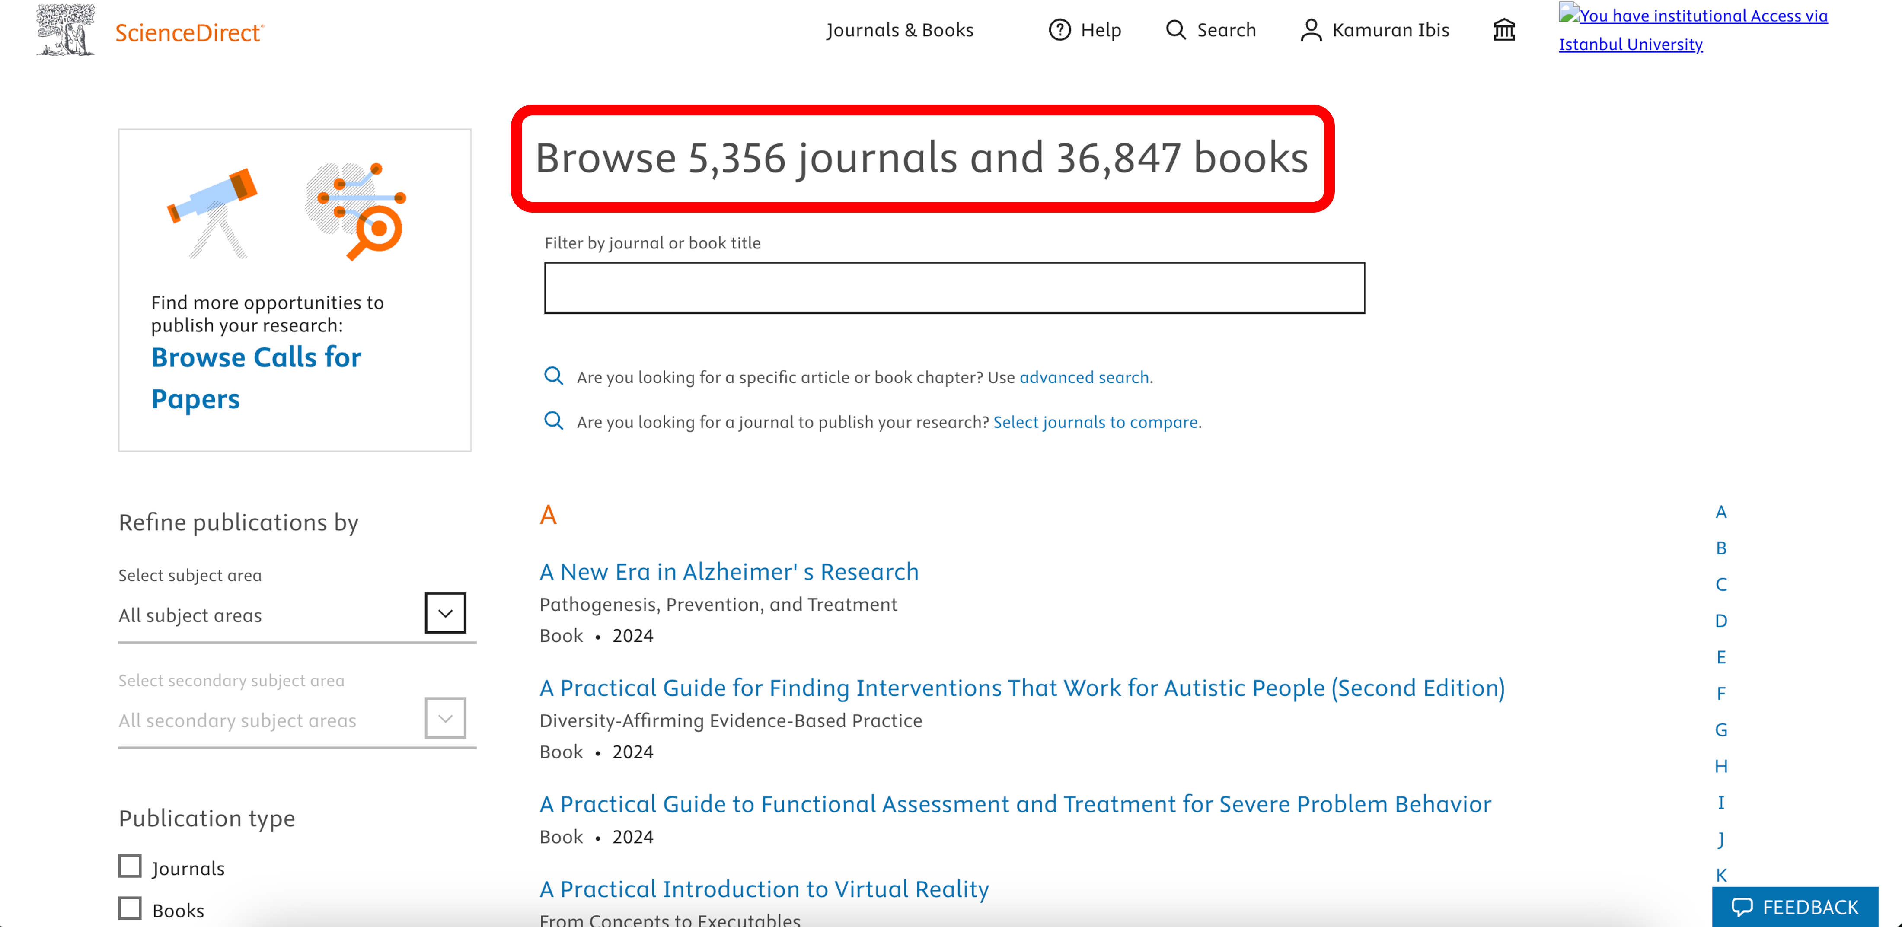Screen dimensions: 1902x927
Task: Jump to letter B in index
Action: click(x=1721, y=548)
